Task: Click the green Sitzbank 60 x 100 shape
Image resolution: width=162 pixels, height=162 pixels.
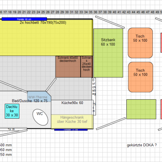Action: [x=108, y=53]
